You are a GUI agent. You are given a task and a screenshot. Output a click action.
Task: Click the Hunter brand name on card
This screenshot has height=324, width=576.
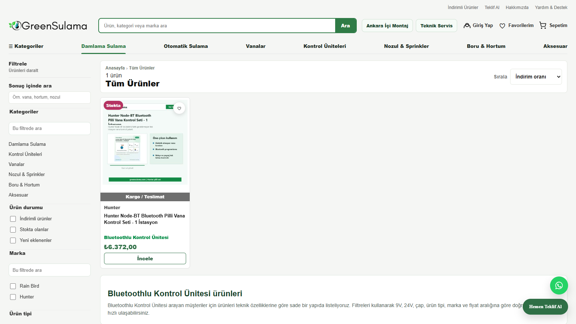[112, 208]
